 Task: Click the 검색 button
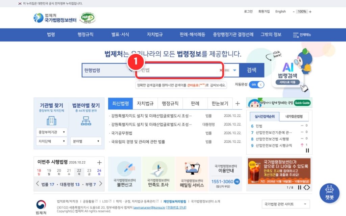click(251, 70)
